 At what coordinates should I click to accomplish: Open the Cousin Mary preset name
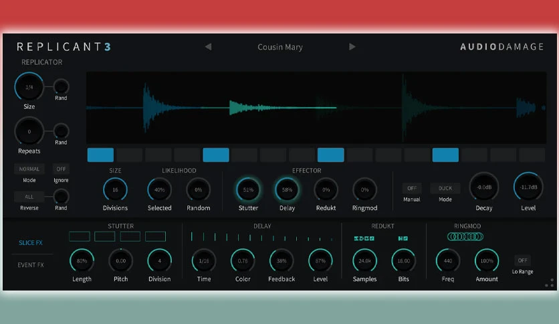coord(280,47)
